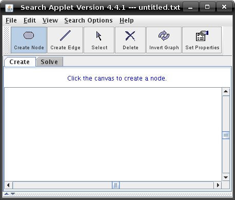Click the canvas to create a node

(x=113, y=134)
